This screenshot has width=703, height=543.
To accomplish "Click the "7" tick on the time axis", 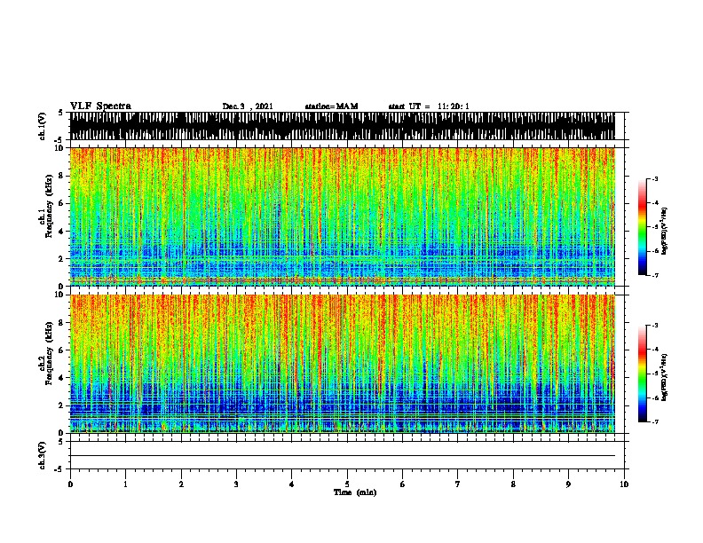I will pos(458,484).
